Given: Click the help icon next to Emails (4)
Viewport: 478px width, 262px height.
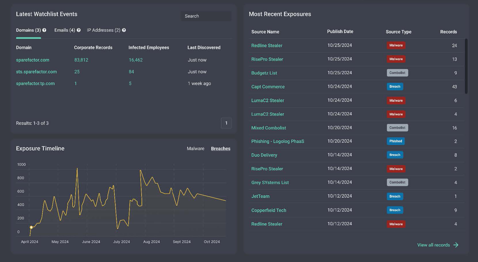Looking at the screenshot, I should pyautogui.click(x=79, y=30).
